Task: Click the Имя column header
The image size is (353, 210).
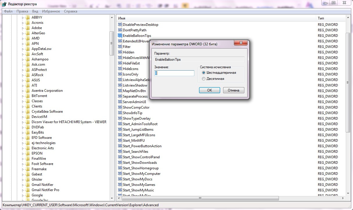Action: (x=215, y=18)
